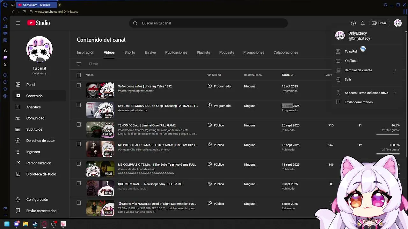Open the Windows Start menu

point(7,224)
